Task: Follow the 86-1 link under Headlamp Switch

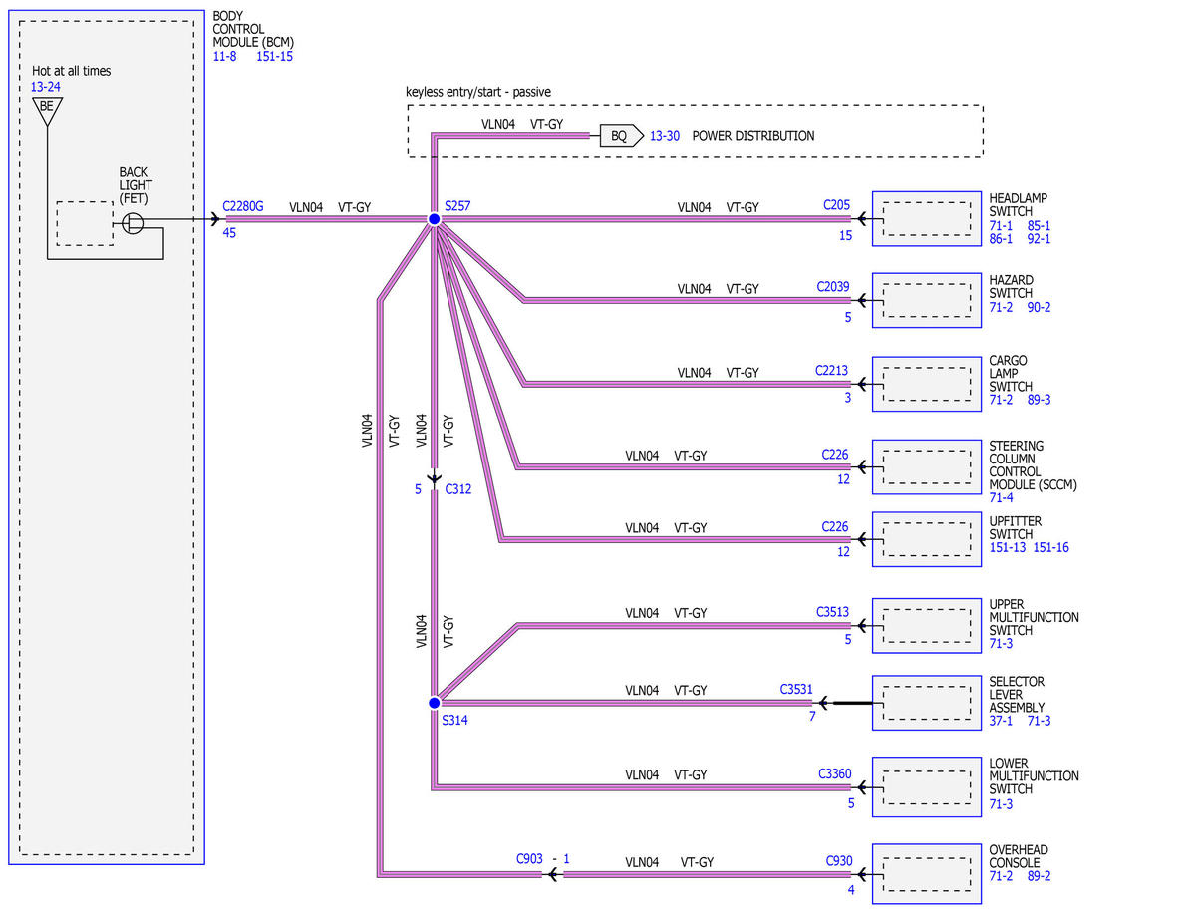Action: point(1001,239)
